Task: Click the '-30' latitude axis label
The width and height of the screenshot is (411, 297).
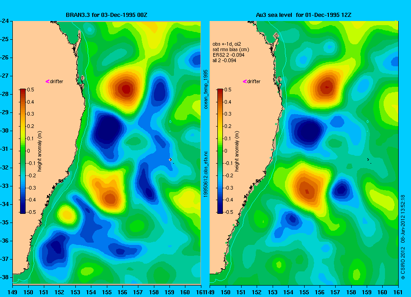Action: pyautogui.click(x=5, y=131)
